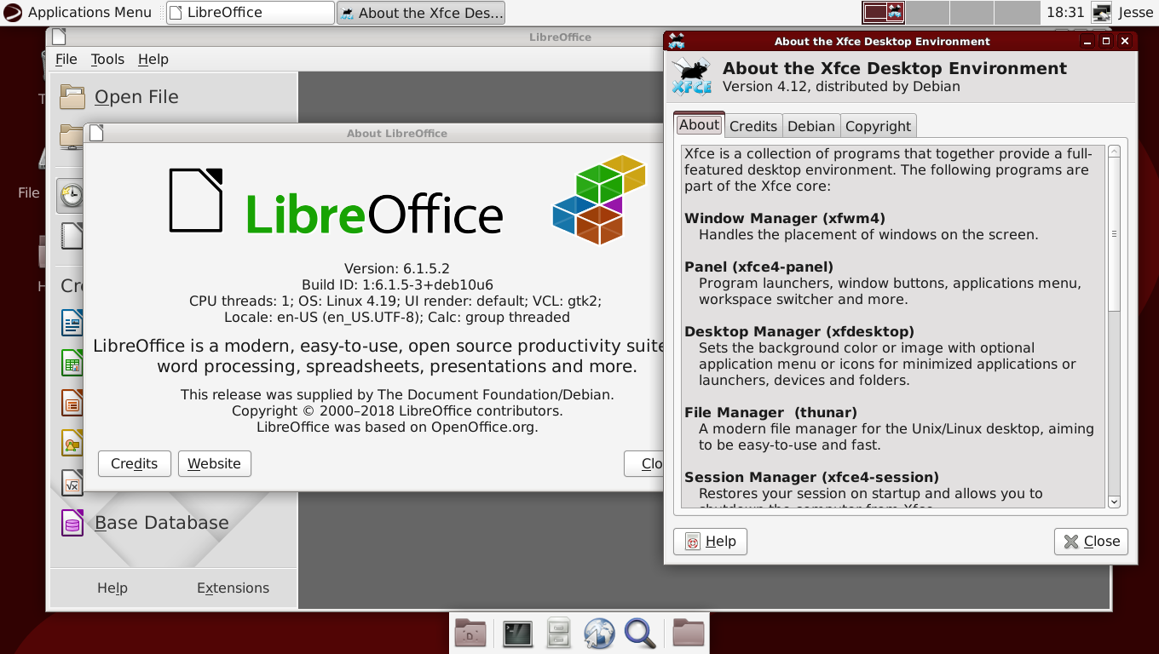Click the Xfce mouse logo in dialog header
1159x654 pixels.
coord(691,77)
